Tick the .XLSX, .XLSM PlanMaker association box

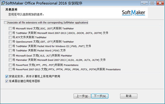[10, 60]
